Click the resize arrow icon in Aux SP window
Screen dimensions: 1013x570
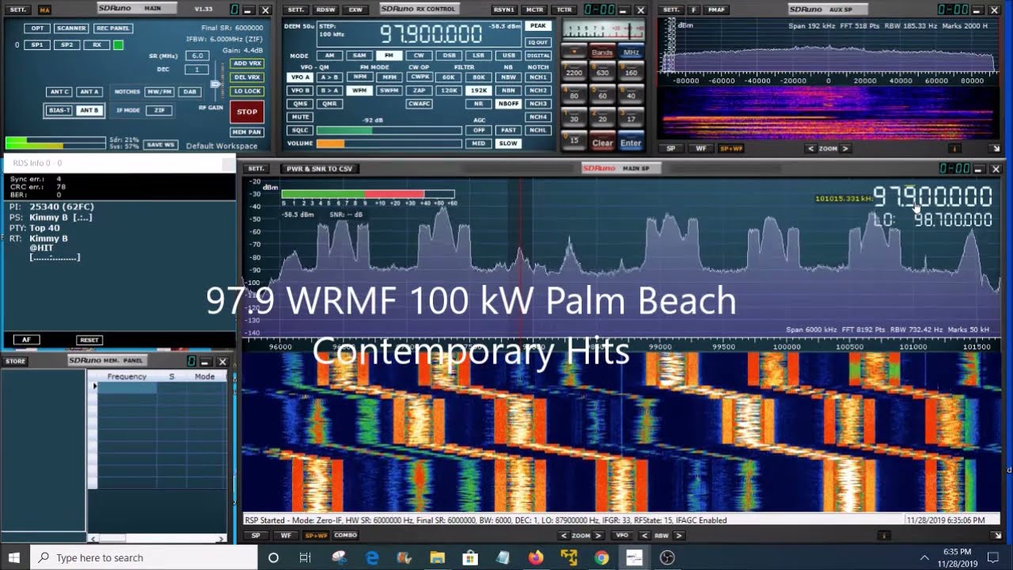pos(996,148)
